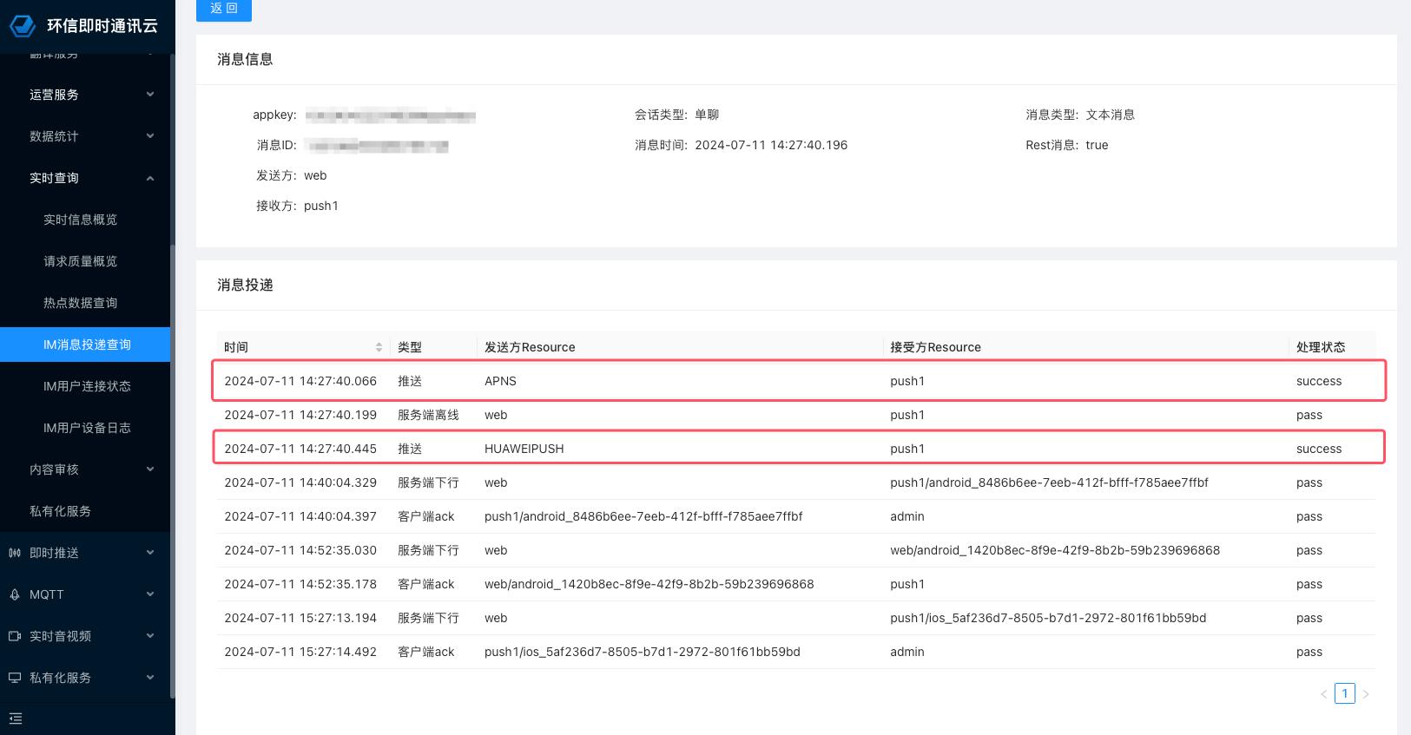Go to previous page arrow
The width and height of the screenshot is (1411, 735).
1323,694
